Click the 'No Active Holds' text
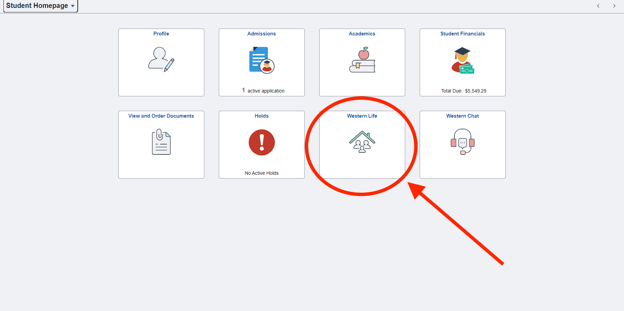 (262, 173)
